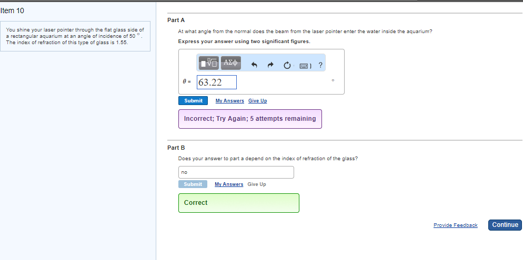Open My Answers for Part A
The height and width of the screenshot is (260, 523).
point(230,101)
